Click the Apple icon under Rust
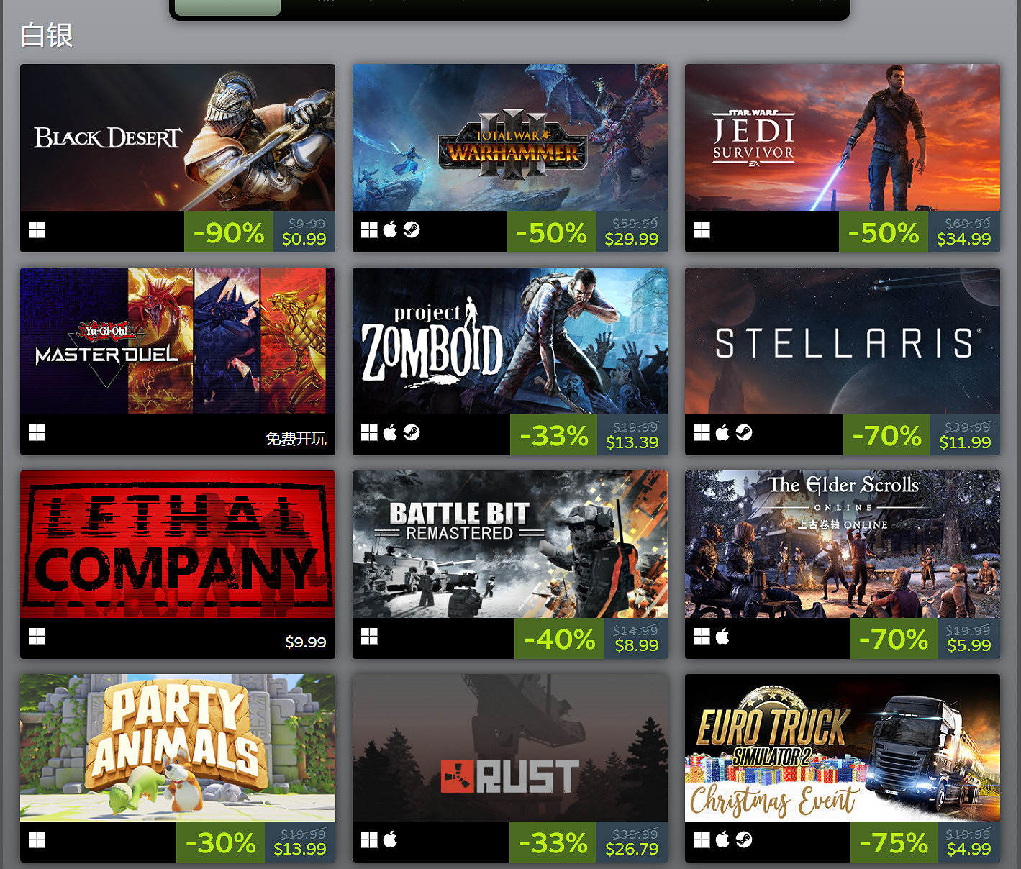 (390, 840)
